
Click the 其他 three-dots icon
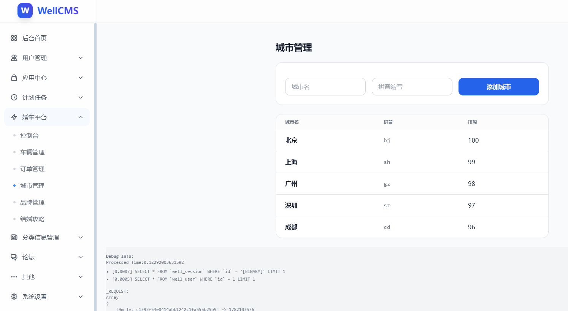(x=14, y=277)
